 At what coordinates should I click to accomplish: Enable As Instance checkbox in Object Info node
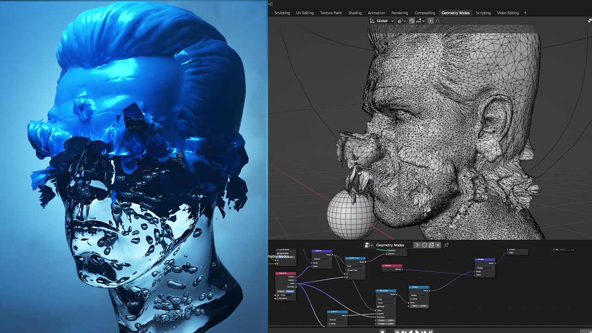[x=277, y=298]
